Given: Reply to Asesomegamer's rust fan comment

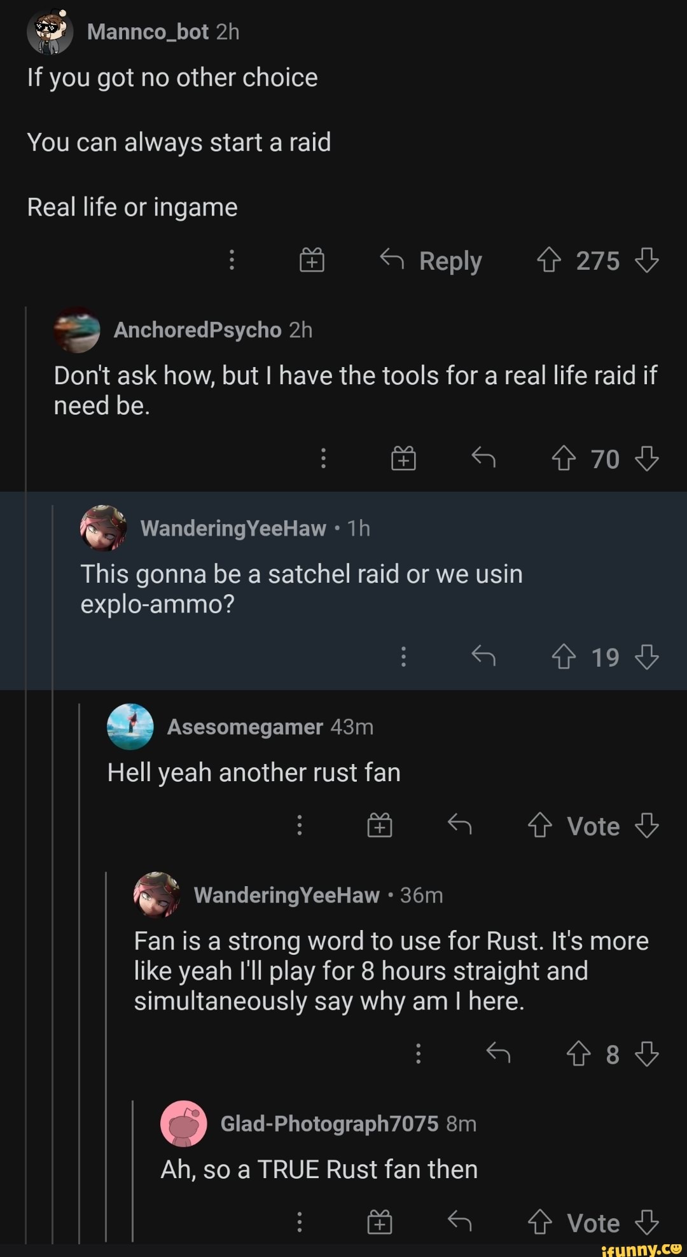Looking at the screenshot, I should pos(459,825).
